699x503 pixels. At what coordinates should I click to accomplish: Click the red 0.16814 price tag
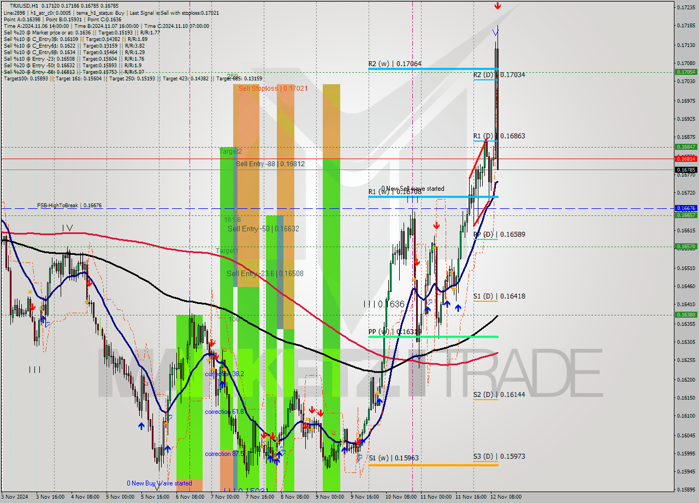coord(686,159)
